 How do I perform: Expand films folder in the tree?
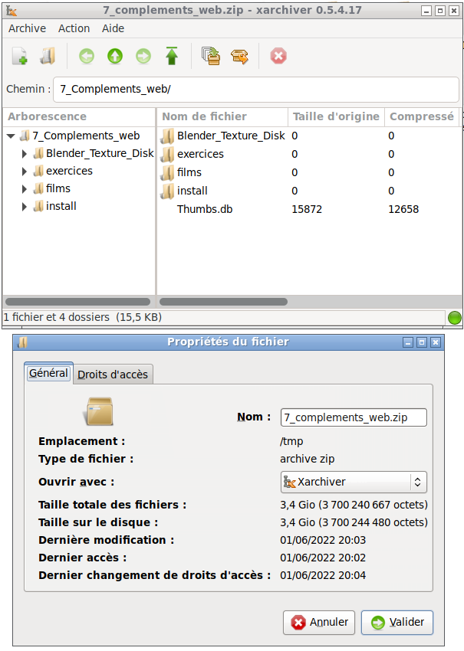[x=24, y=189]
